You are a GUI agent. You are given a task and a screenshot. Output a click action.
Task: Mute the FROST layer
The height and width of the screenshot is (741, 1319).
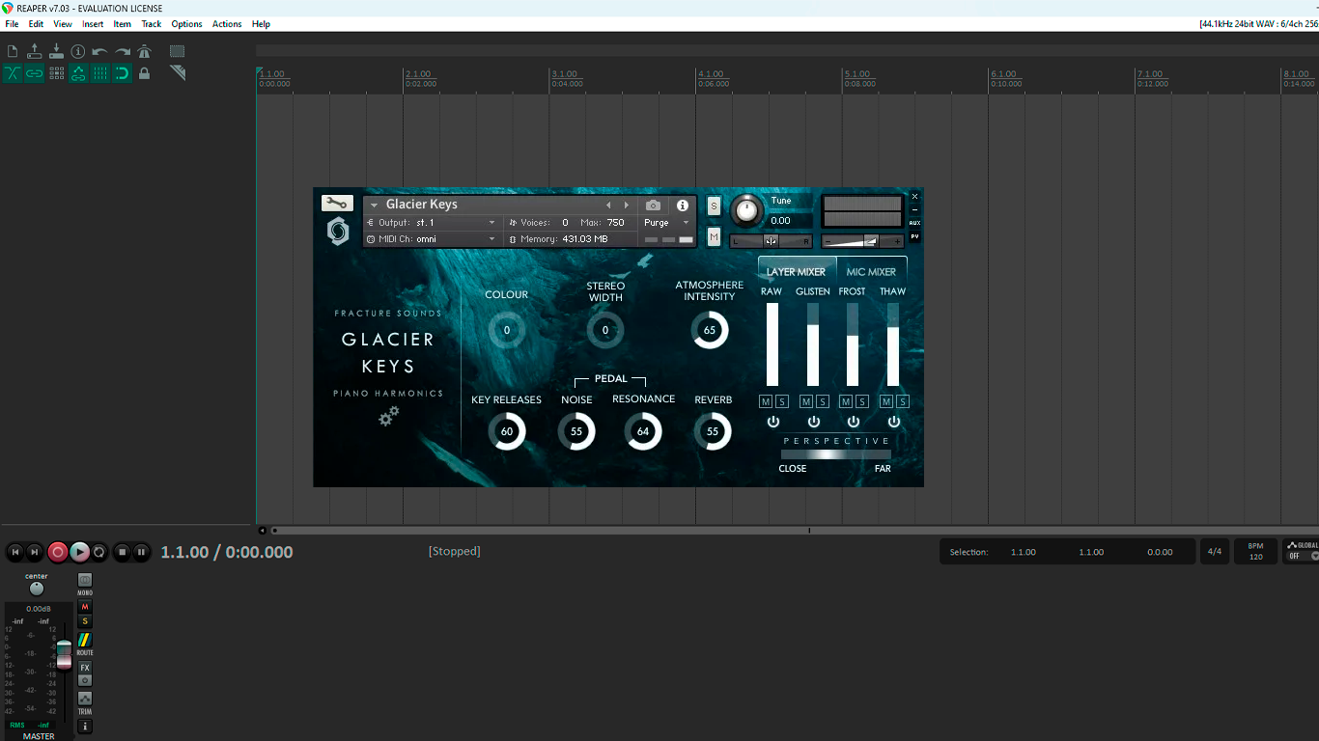coord(846,401)
